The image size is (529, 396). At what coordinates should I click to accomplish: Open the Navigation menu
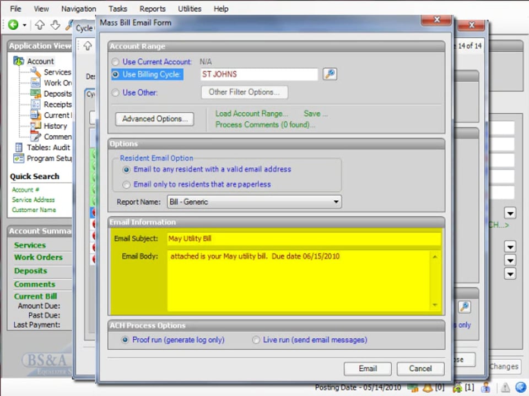coord(79,9)
